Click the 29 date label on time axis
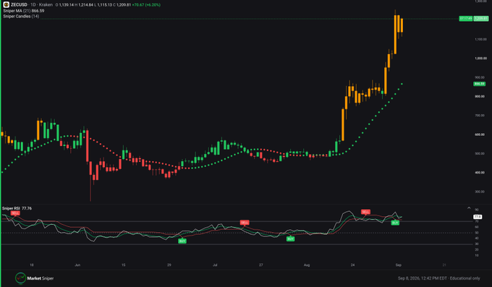The height and width of the screenshot is (287, 492). 169,265
